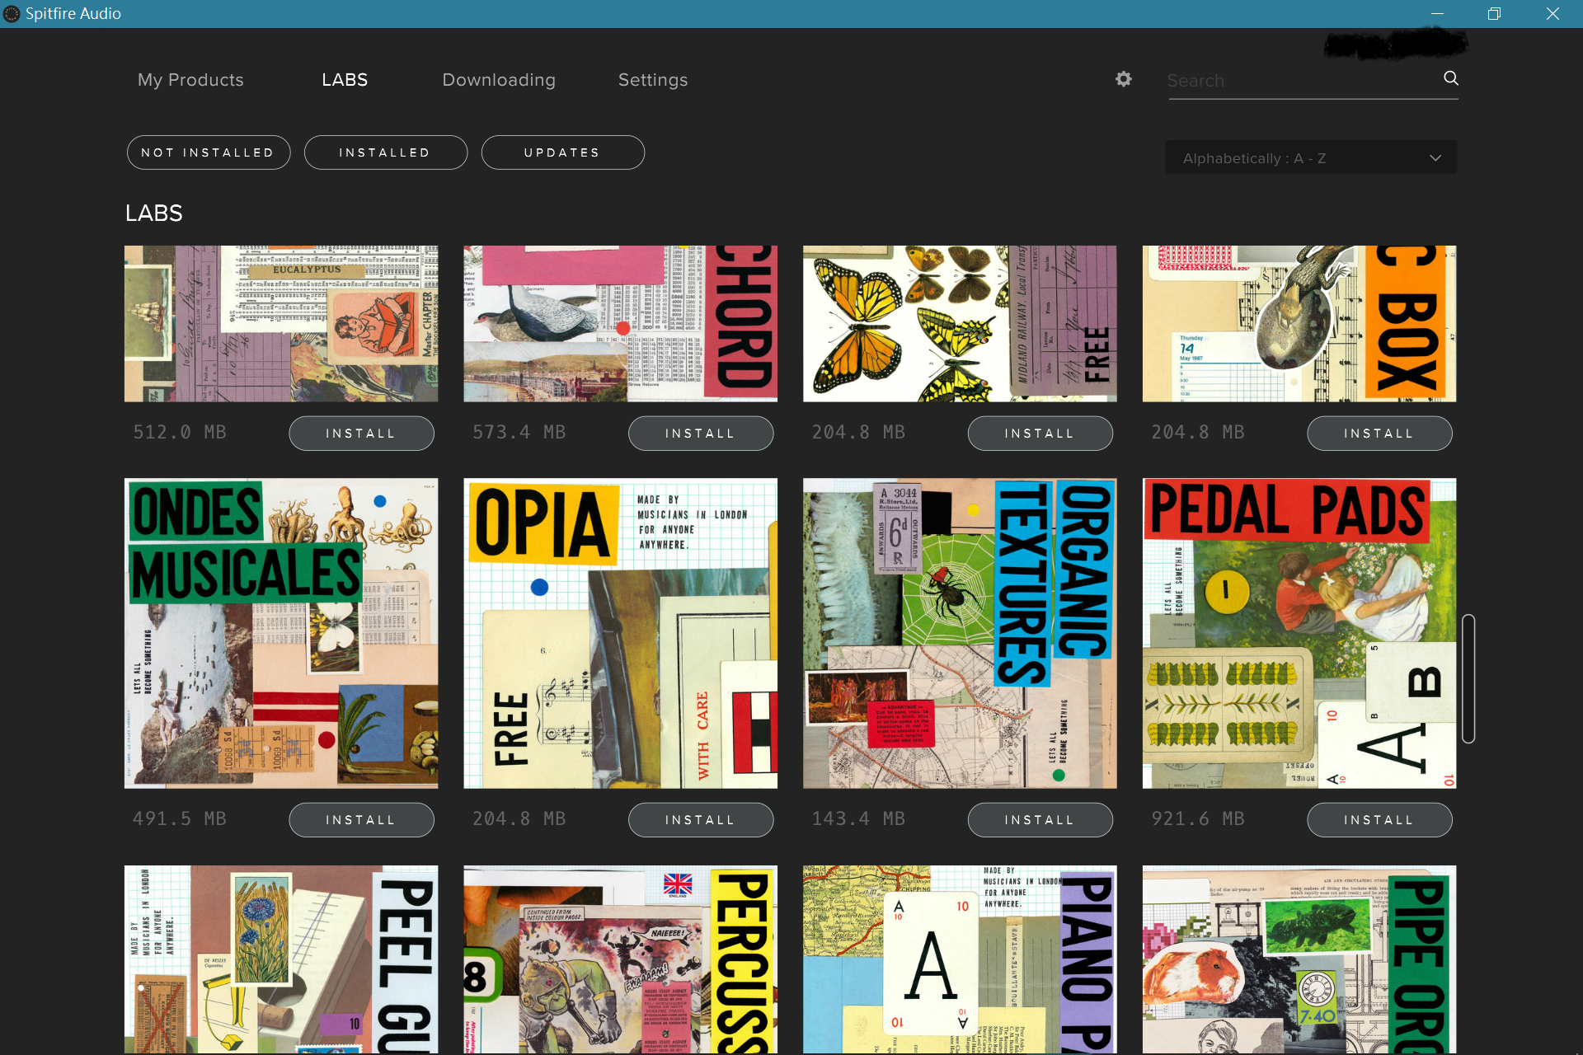Restore down the window
The width and height of the screenshot is (1583, 1055).
pos(1493,13)
